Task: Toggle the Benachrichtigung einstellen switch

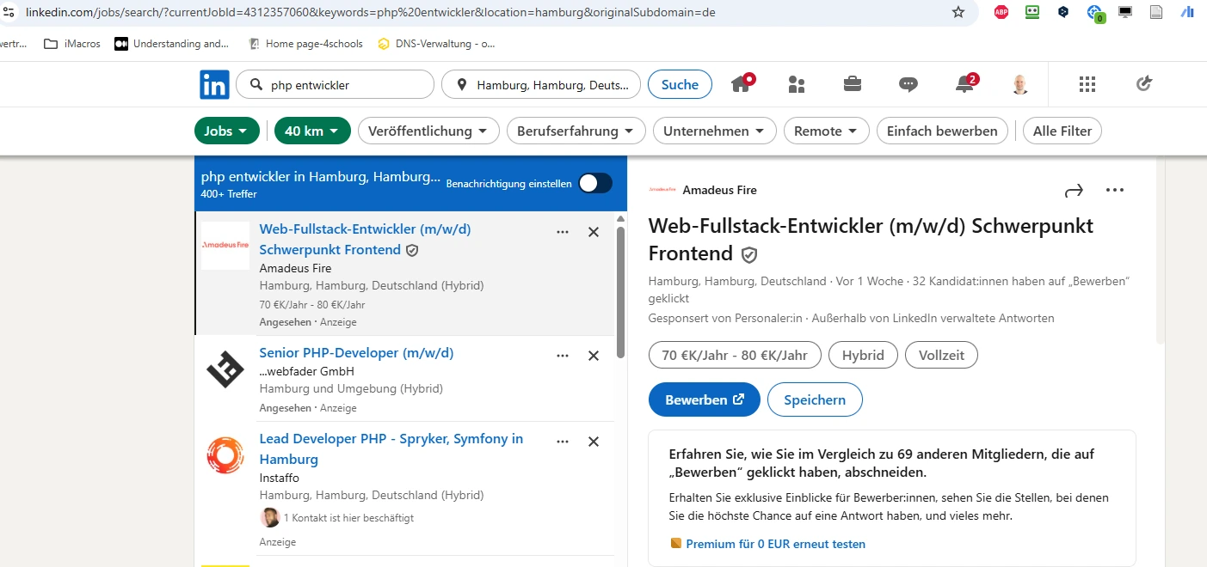Action: [x=595, y=183]
